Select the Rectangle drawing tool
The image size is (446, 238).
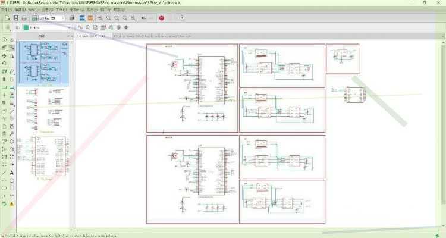point(12,188)
